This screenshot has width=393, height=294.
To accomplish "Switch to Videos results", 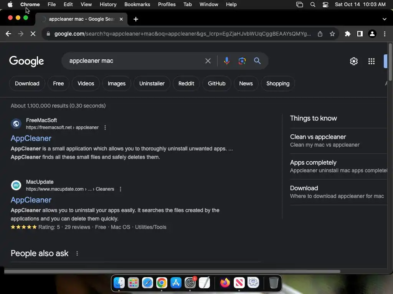I will (86, 83).
